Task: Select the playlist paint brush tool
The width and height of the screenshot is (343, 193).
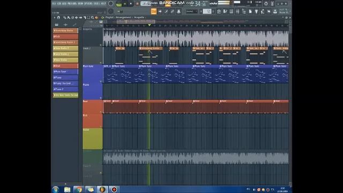Action: pos(69,18)
